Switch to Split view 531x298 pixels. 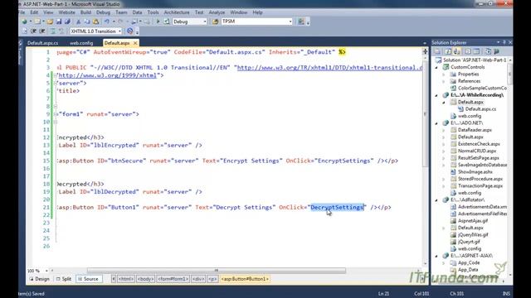[x=64, y=279]
